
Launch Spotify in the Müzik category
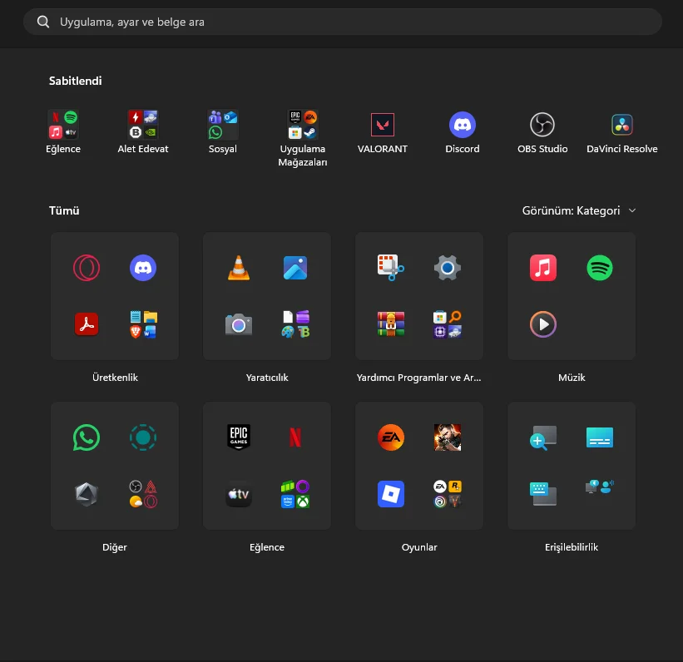pyautogui.click(x=600, y=268)
